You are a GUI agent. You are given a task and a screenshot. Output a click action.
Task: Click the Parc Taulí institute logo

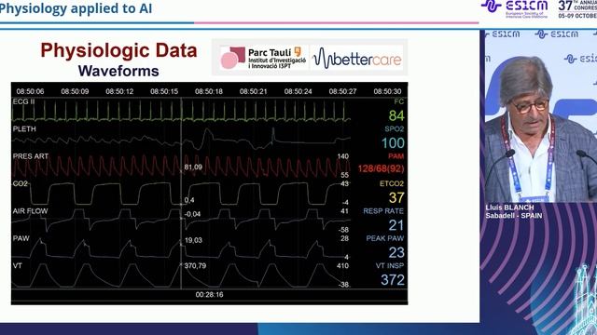263,58
